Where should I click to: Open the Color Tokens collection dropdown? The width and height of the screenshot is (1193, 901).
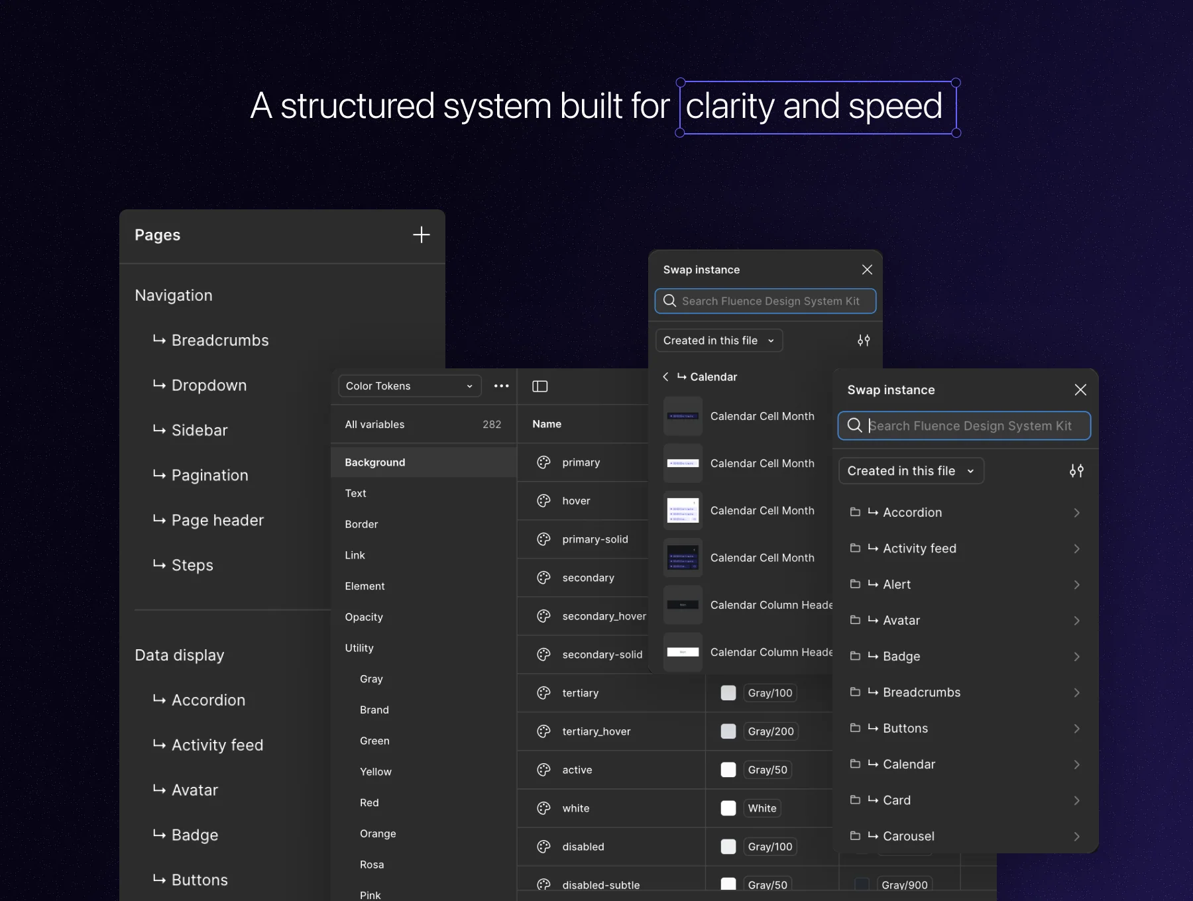pyautogui.click(x=410, y=386)
